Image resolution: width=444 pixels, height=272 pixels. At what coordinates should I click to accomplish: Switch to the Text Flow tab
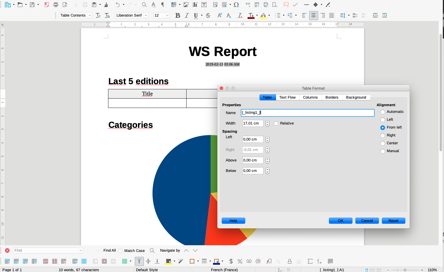click(x=287, y=97)
